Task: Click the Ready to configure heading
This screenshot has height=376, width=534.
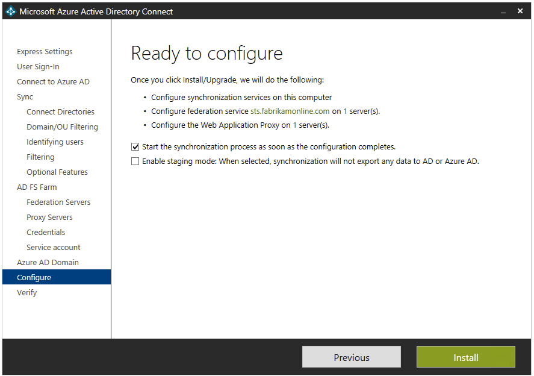Action: coord(206,54)
